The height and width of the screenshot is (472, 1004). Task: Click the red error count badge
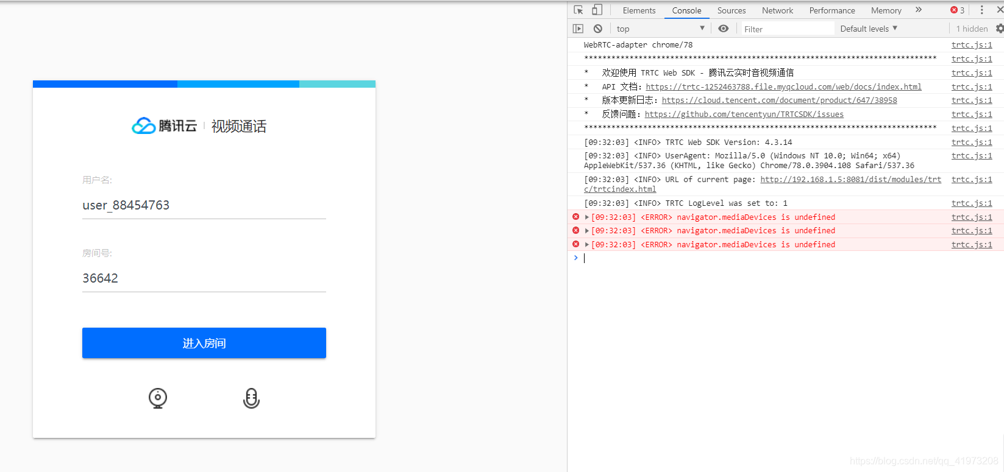pyautogui.click(x=958, y=10)
